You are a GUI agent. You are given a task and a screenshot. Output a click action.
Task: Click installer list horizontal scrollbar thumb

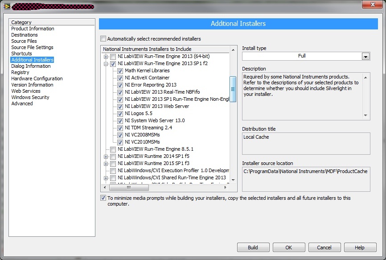click(129, 187)
